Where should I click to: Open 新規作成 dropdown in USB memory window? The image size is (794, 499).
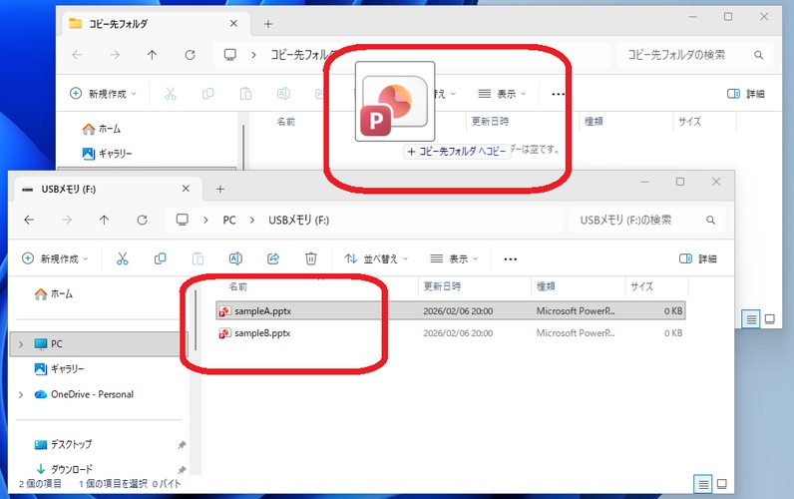coord(55,258)
